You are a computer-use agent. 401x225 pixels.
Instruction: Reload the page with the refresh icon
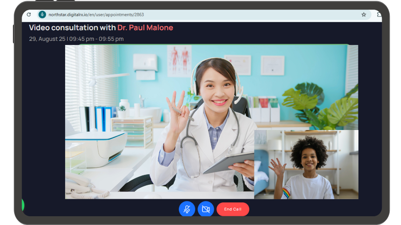[29, 15]
